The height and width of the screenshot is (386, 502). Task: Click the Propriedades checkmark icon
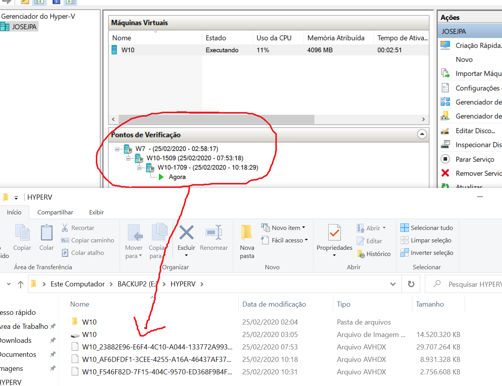[x=335, y=233]
